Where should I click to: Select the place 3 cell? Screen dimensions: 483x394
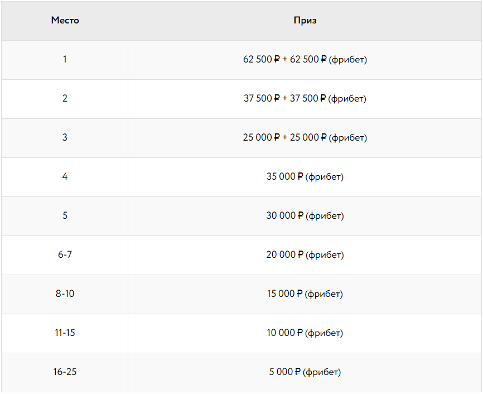coord(65,137)
